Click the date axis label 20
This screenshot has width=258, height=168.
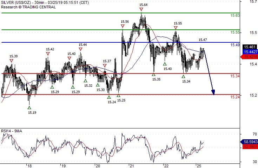[x=98, y=166]
